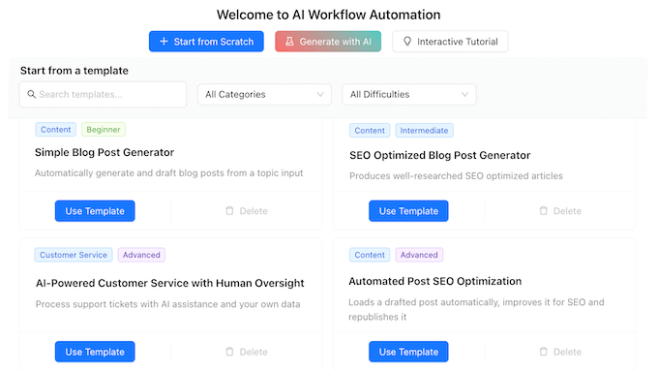Click description 'Loads a drafted post automatically'

pos(476,309)
